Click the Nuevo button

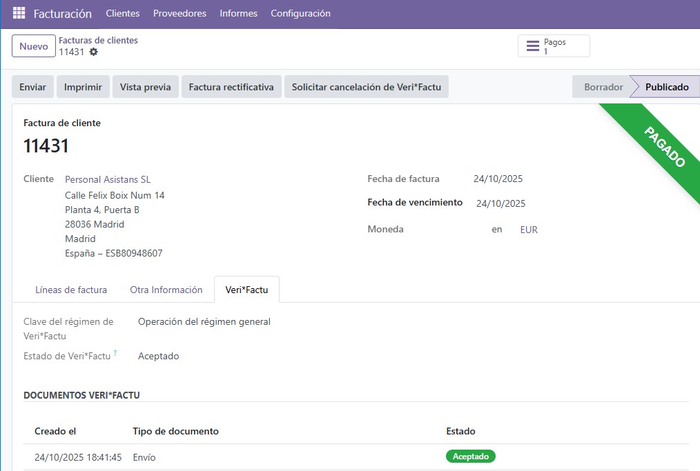pyautogui.click(x=33, y=46)
